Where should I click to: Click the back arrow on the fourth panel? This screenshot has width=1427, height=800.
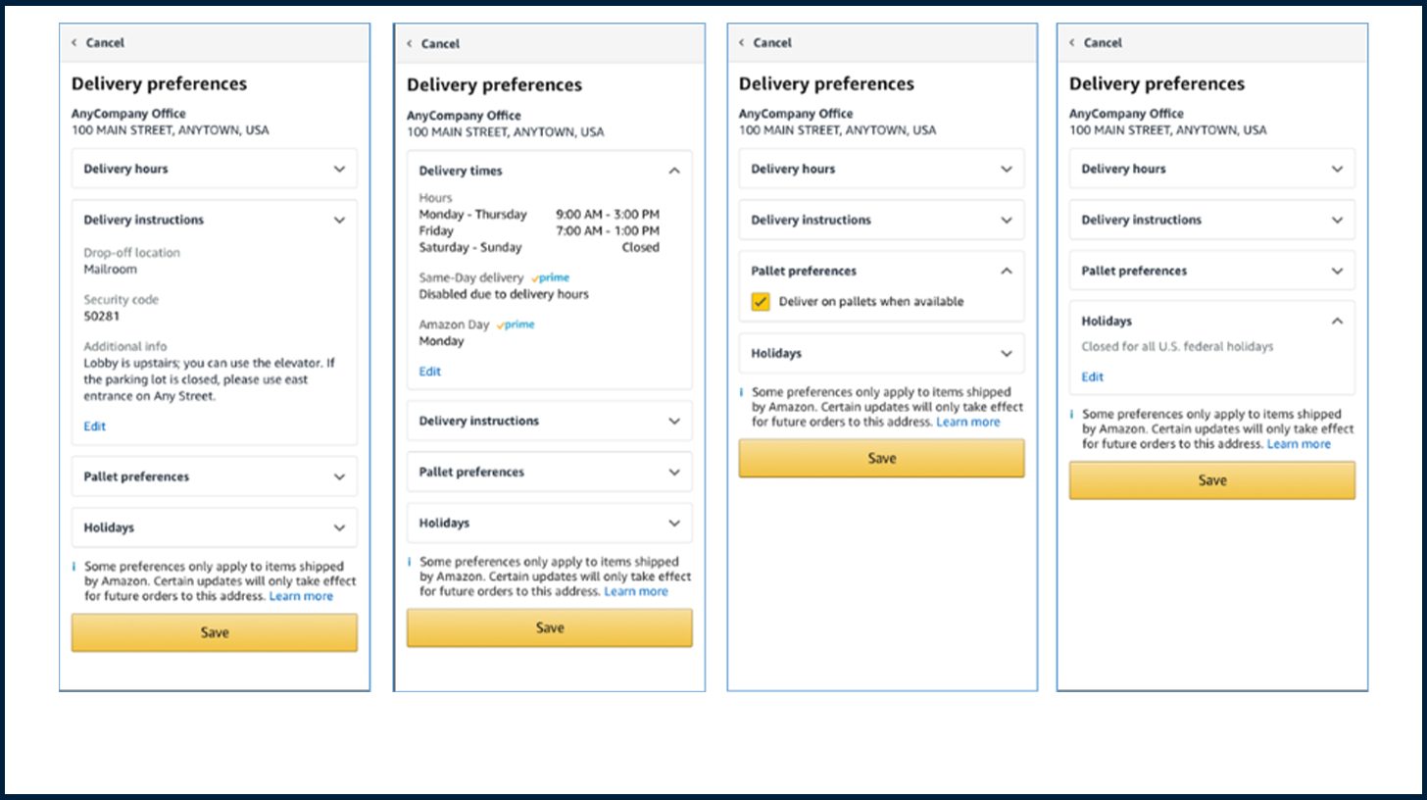pyautogui.click(x=1072, y=43)
